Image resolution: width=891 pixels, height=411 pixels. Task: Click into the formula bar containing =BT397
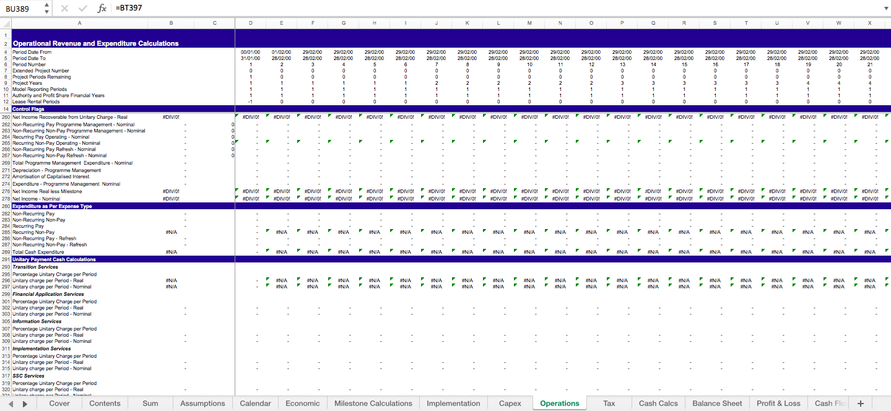click(495, 9)
